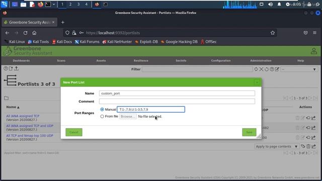Open the Apply to page contents dropdown

click(x=277, y=146)
